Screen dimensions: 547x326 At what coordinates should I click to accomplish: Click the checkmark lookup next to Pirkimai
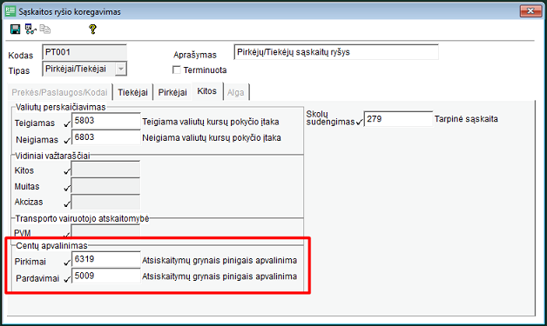[67, 263]
